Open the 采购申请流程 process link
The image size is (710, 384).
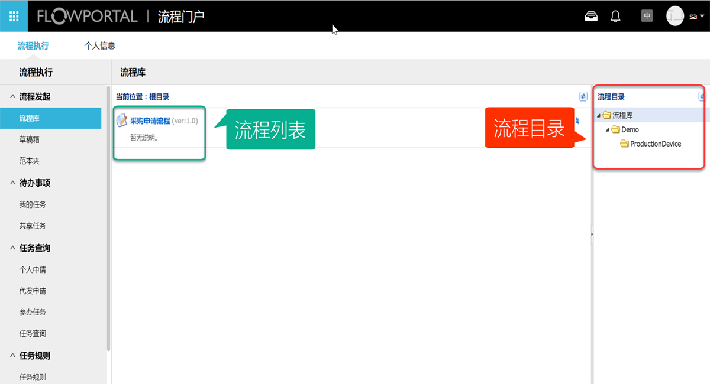pyautogui.click(x=150, y=121)
